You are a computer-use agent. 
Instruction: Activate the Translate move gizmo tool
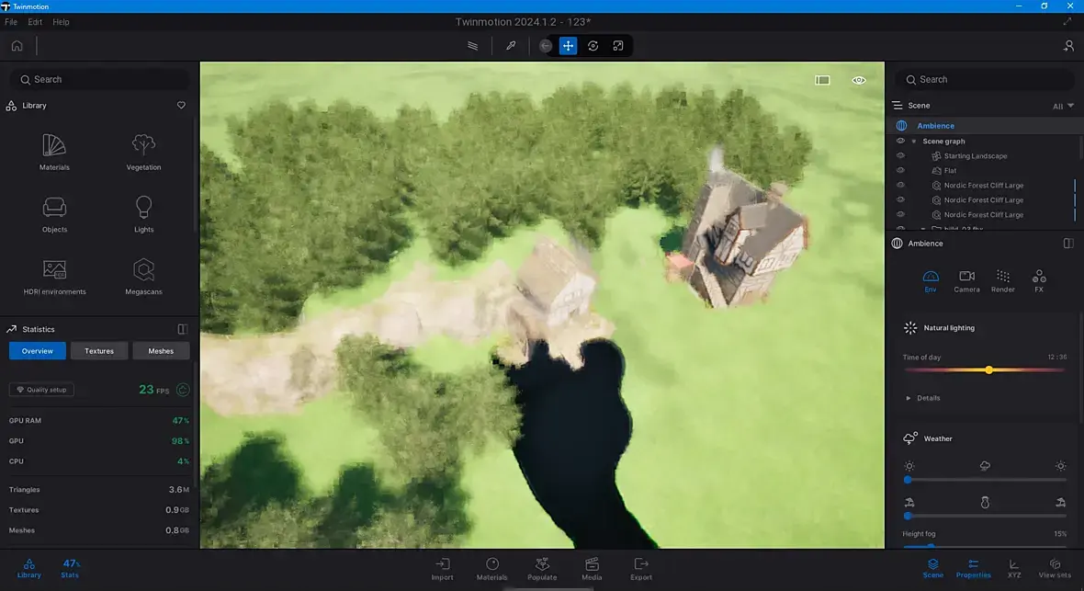(x=568, y=46)
